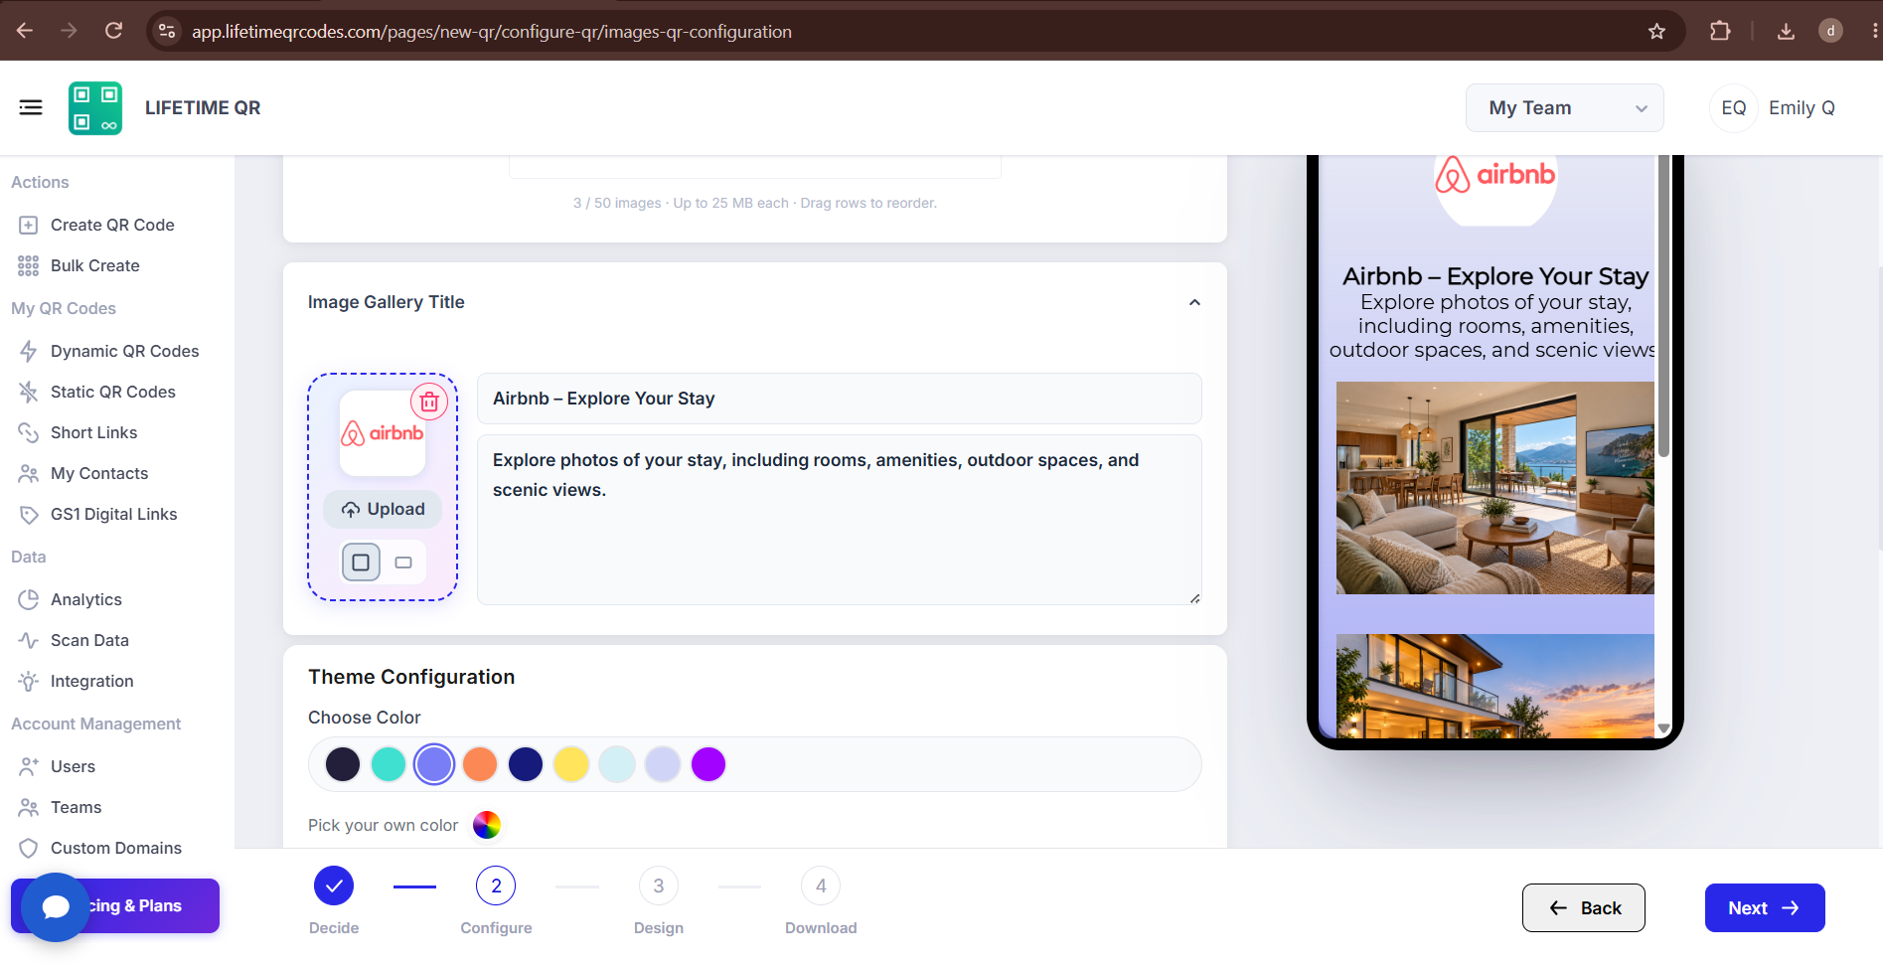Open Short Links
The height and width of the screenshot is (965, 1883).
93,432
